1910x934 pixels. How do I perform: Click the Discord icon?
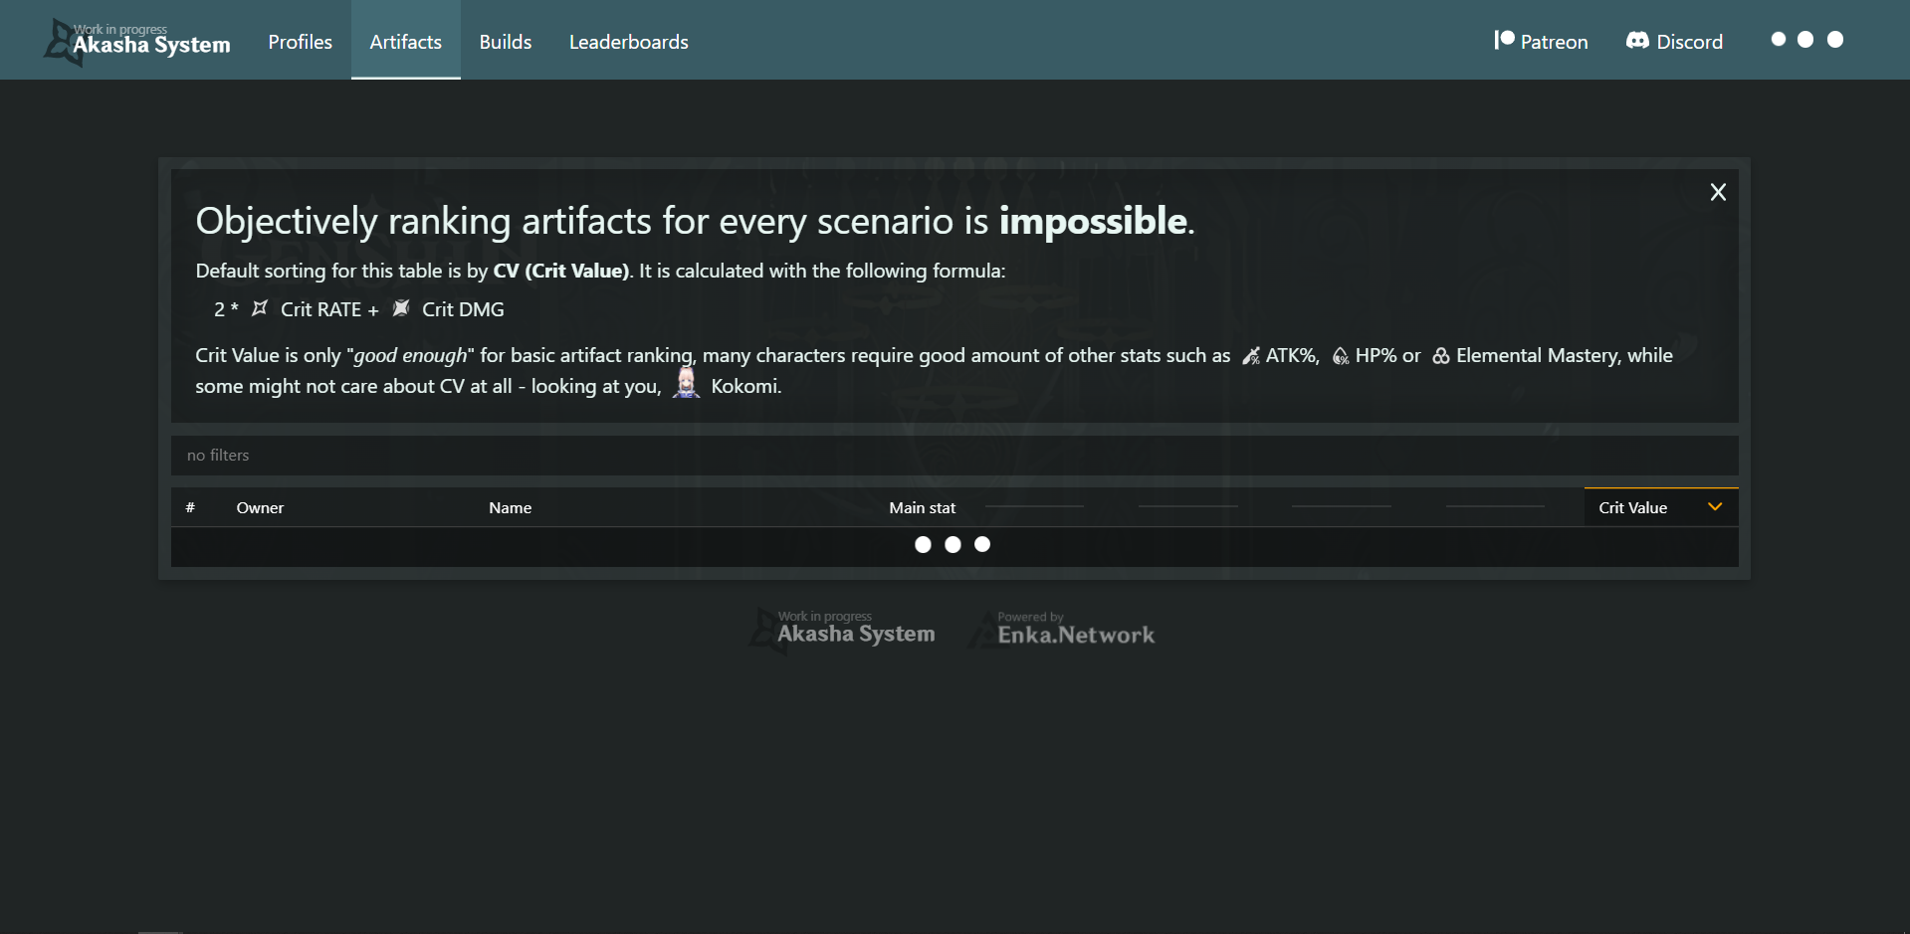click(1637, 41)
